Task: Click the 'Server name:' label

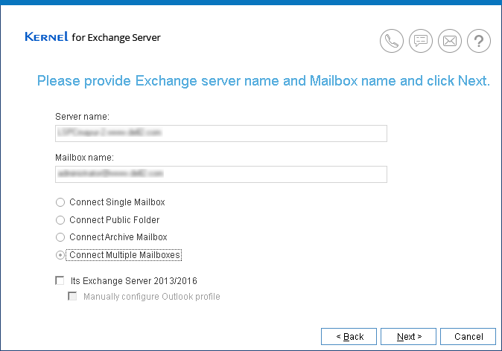Action: pos(82,117)
